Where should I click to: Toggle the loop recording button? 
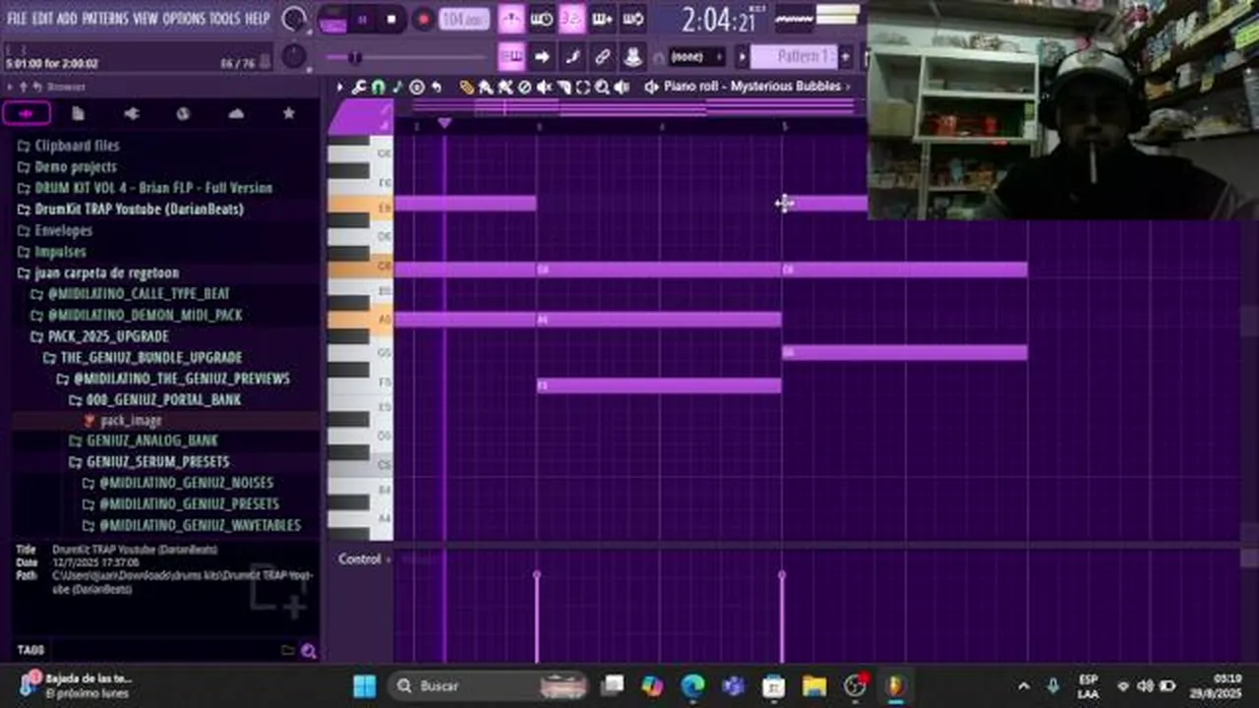click(x=633, y=19)
